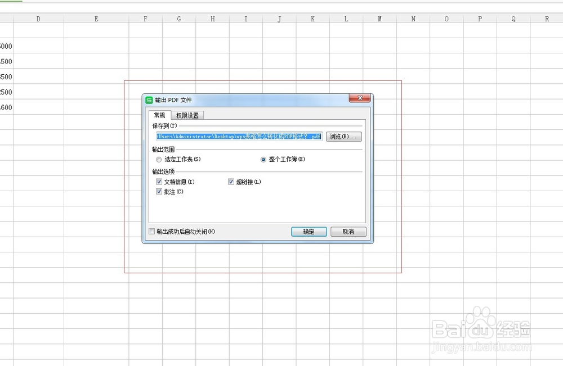Click the cell ending in 600
563x366 pixels.
pyautogui.click(x=6, y=107)
